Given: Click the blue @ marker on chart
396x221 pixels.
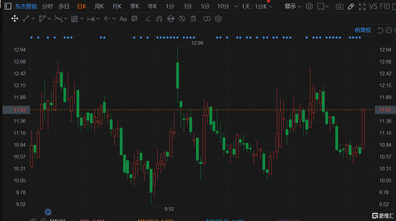Looking at the screenshot, I should (48, 212).
